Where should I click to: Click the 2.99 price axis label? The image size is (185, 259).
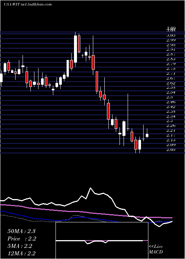click(x=171, y=40)
